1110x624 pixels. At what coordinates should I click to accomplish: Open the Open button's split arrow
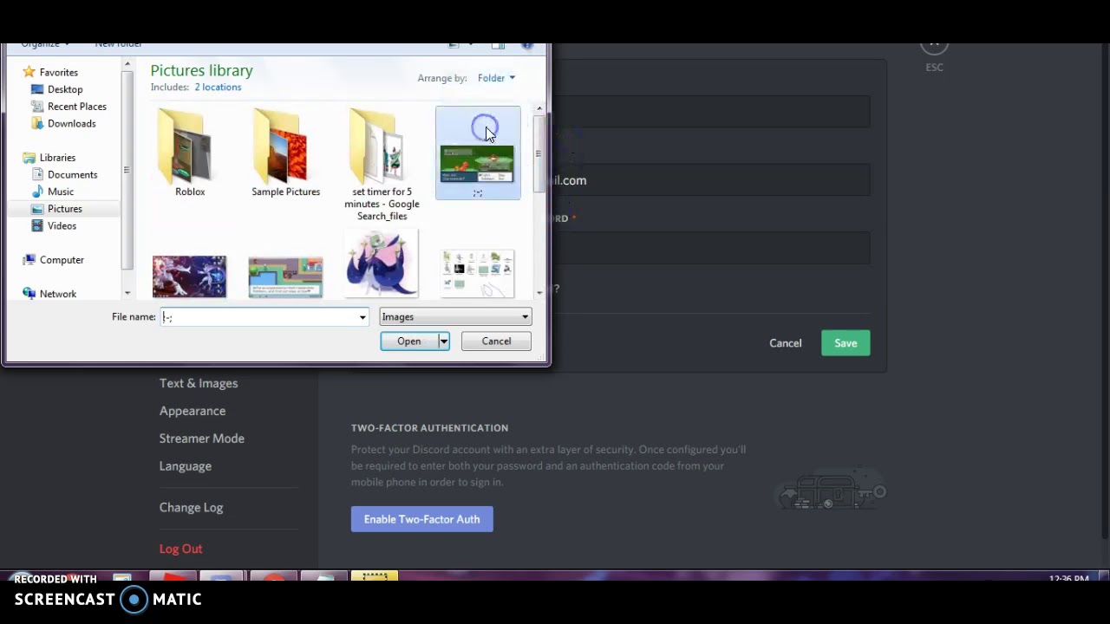pyautogui.click(x=444, y=341)
